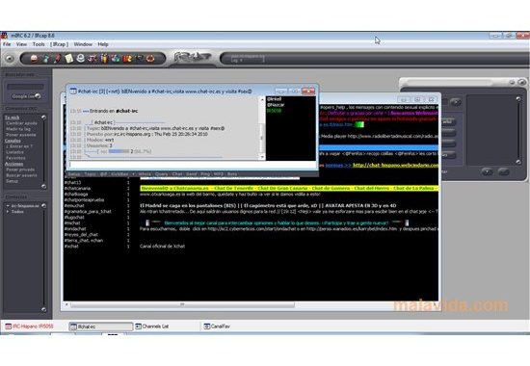Viewport: 530px width, 366px height.
Task: Switch to the Channels List window tab
Action: point(152,327)
